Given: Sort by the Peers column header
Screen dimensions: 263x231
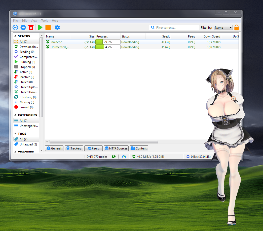Looking at the screenshot, I should click(x=183, y=36).
